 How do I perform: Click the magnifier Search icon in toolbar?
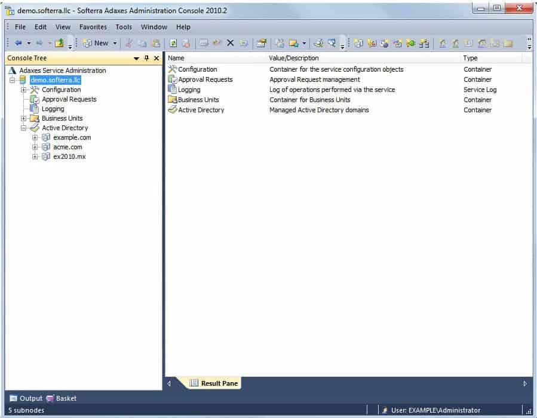[x=332, y=43]
